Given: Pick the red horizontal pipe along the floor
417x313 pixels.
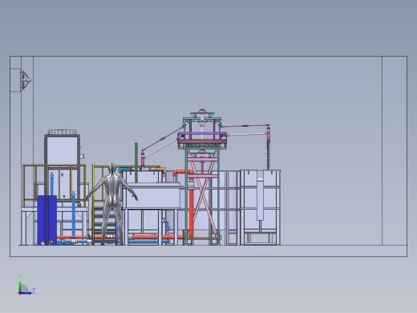Looking at the screenshot, I should coord(158,237).
